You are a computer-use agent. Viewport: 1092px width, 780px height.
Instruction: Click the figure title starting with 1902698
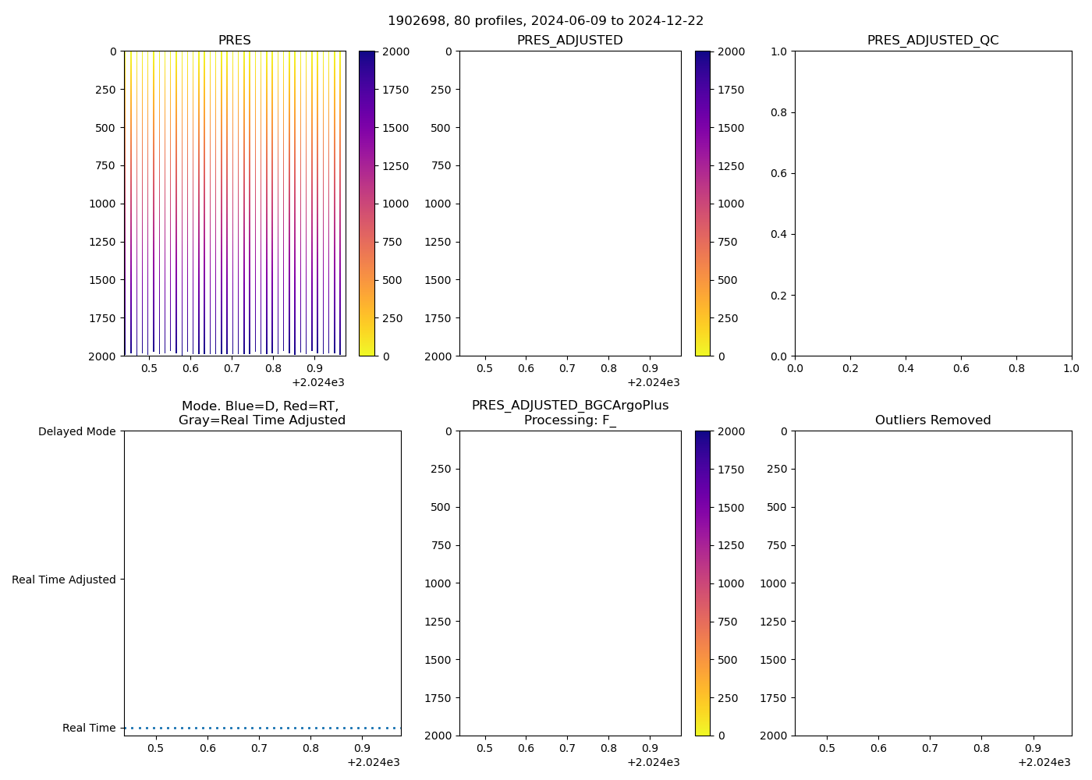(545, 21)
